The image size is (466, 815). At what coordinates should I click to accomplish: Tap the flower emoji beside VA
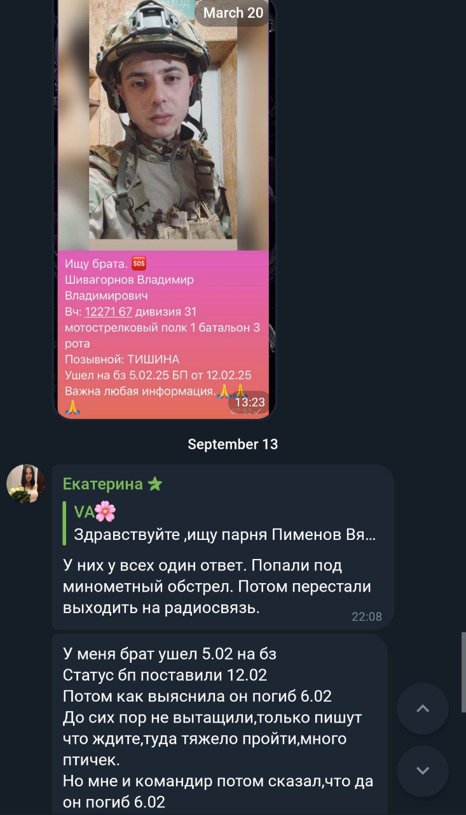click(106, 511)
